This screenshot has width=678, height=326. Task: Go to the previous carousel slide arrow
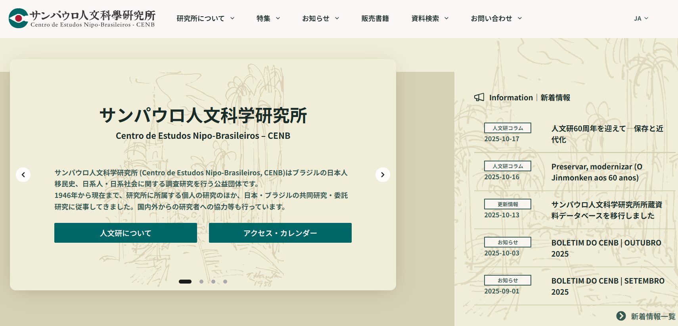[23, 175]
